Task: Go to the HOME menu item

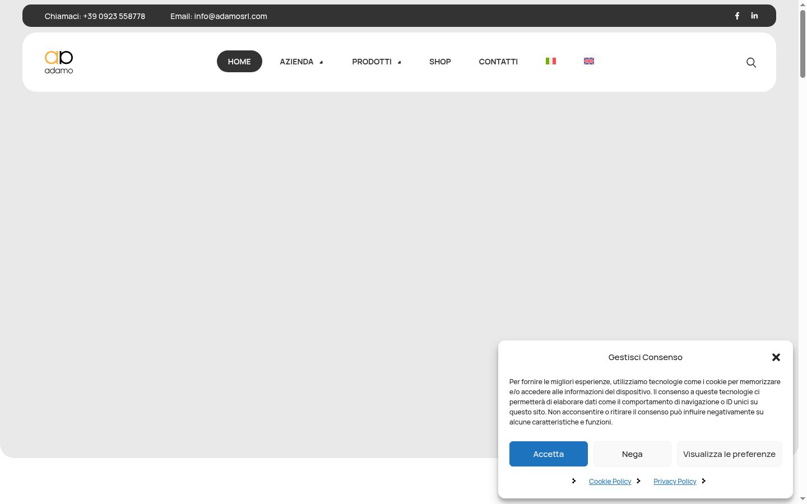Action: click(239, 62)
